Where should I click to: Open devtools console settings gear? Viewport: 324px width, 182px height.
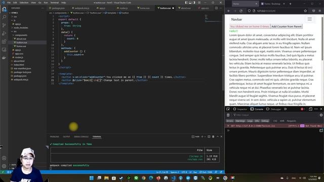(x=321, y=115)
